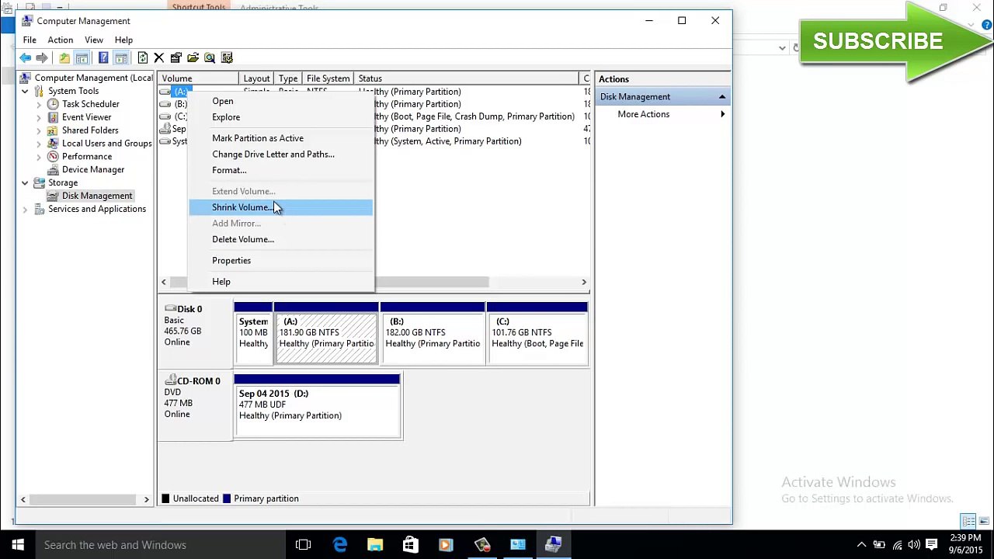Image resolution: width=994 pixels, height=559 pixels.
Task: Select the Sep 04 2015 (D:) block
Action: tap(317, 405)
